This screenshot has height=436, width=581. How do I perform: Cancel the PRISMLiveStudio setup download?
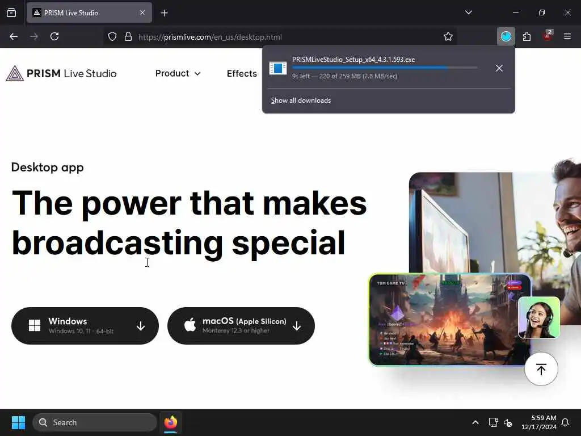tap(499, 68)
